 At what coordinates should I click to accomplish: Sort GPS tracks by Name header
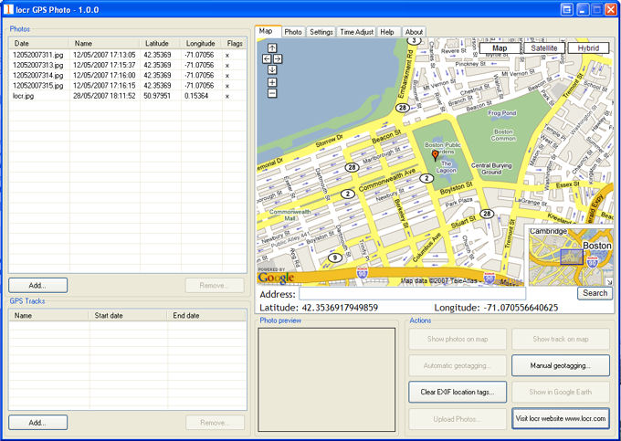(49, 316)
